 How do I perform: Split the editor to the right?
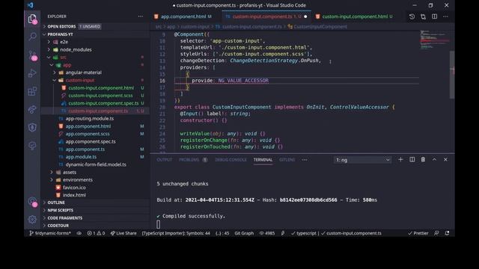pyautogui.click(x=434, y=16)
